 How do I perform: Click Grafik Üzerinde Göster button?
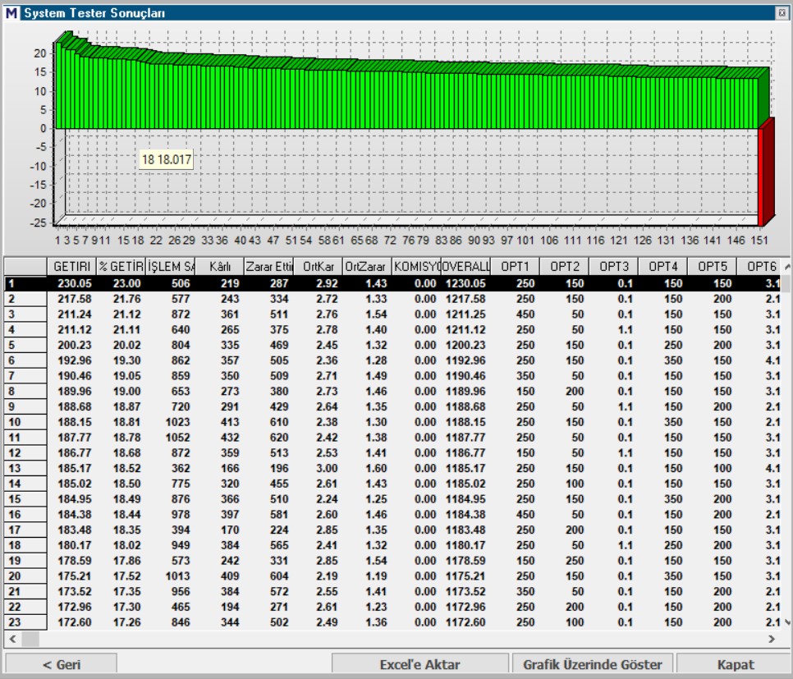click(x=592, y=664)
